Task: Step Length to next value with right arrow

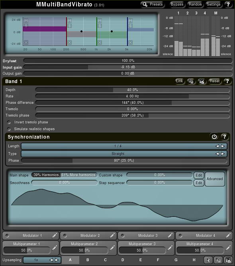Action: [x=223, y=146]
